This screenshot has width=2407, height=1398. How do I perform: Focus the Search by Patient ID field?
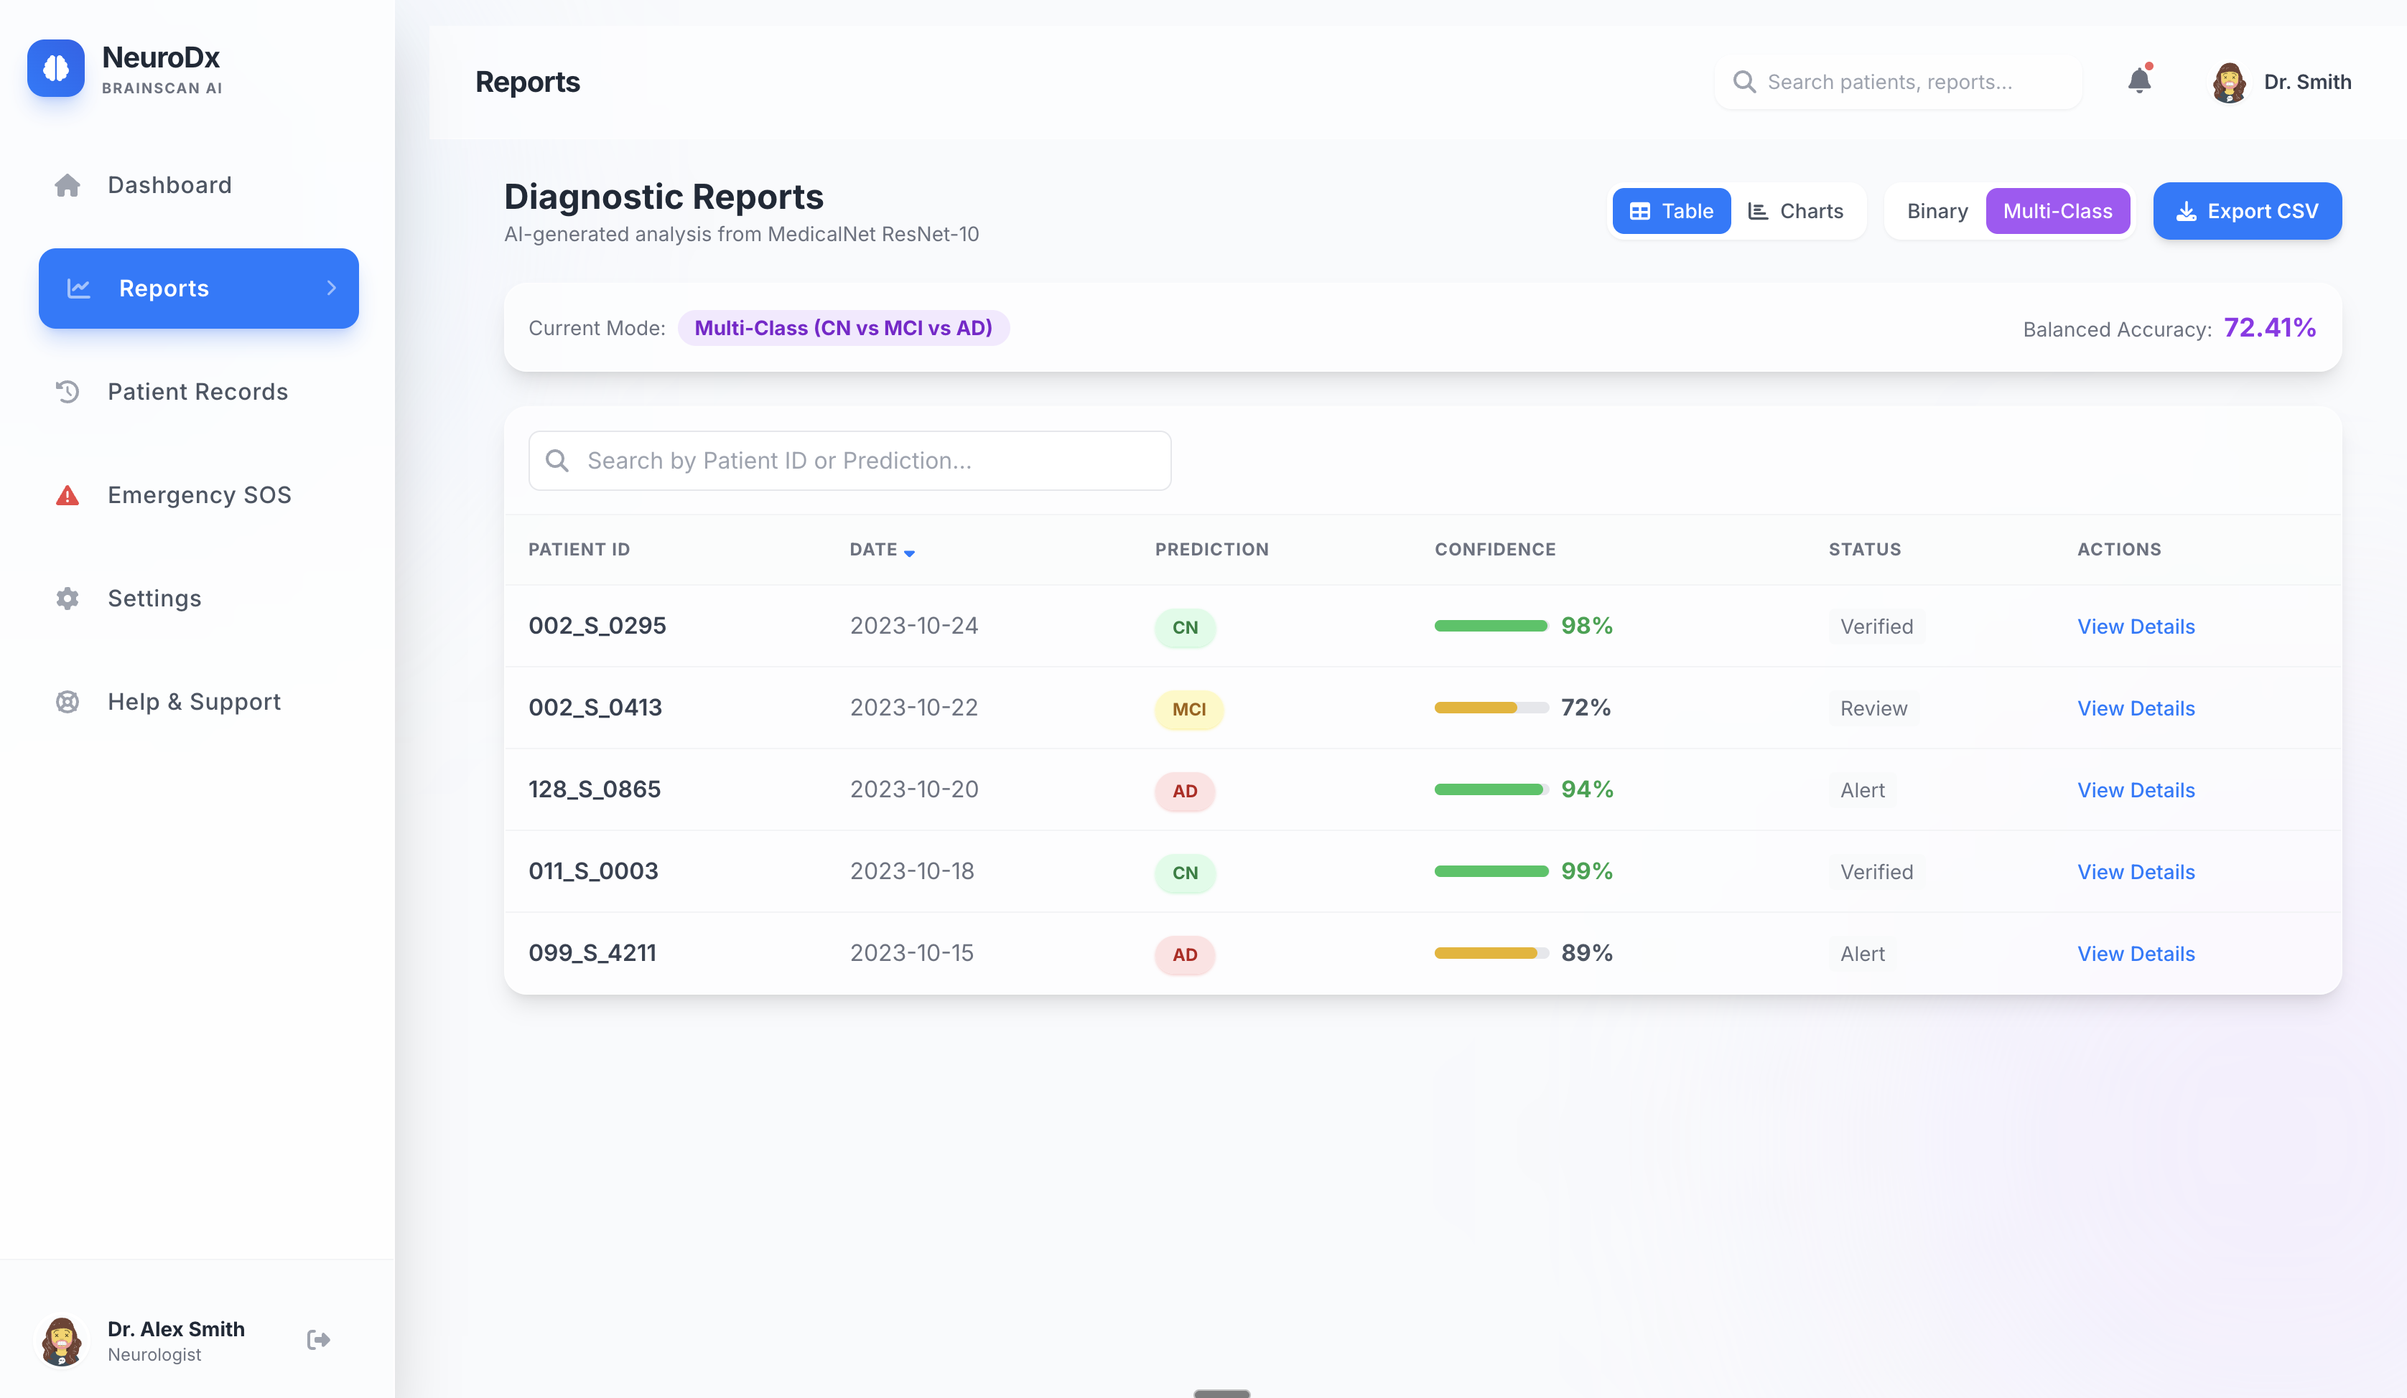(850, 460)
